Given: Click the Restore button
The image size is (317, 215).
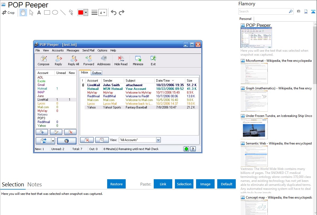Looking at the screenshot, I should pos(116,184).
